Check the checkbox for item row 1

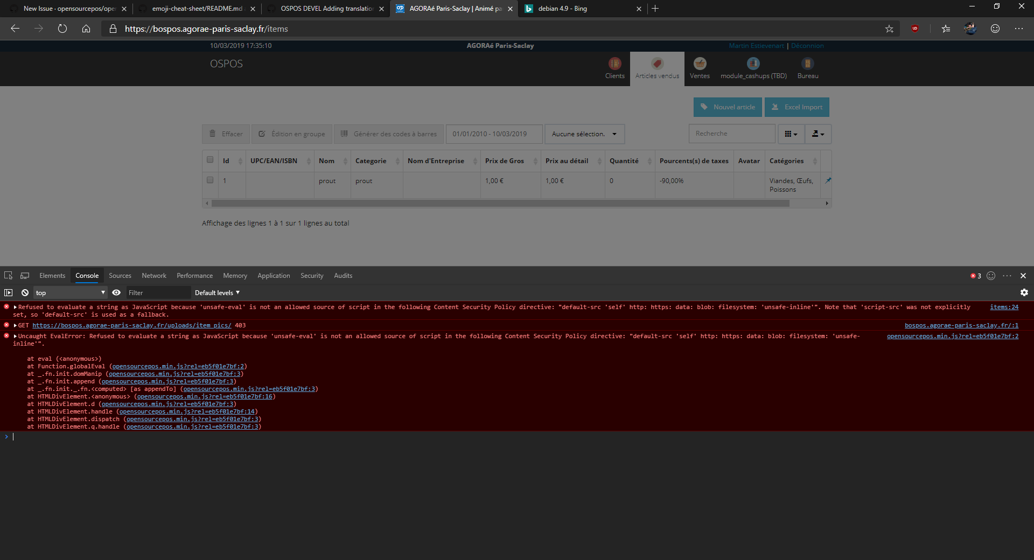point(209,180)
